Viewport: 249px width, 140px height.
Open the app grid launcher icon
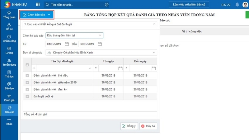coord(38,5)
